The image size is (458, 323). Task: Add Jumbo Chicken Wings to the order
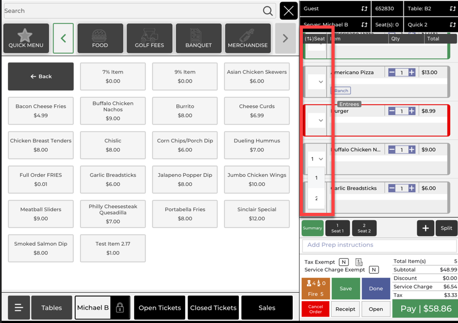(257, 180)
